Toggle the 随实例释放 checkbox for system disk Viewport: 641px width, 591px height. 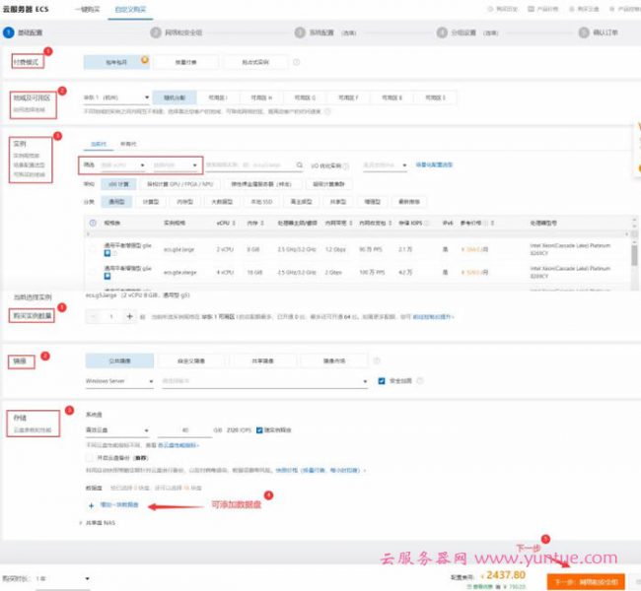tap(259, 430)
